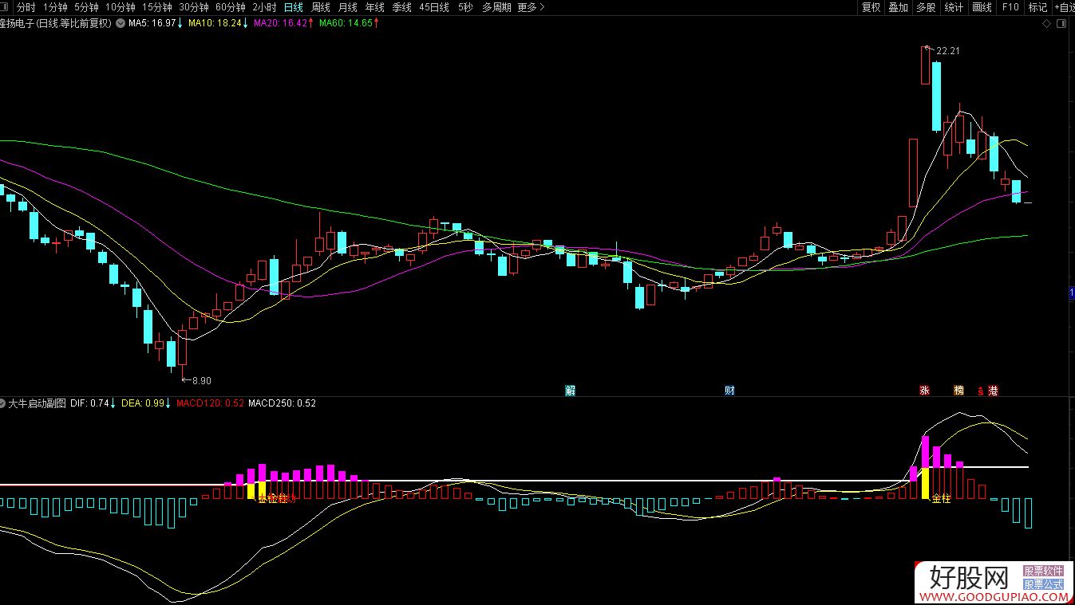Switch to 分时 time-share view
The image size is (1075, 605).
[26, 7]
